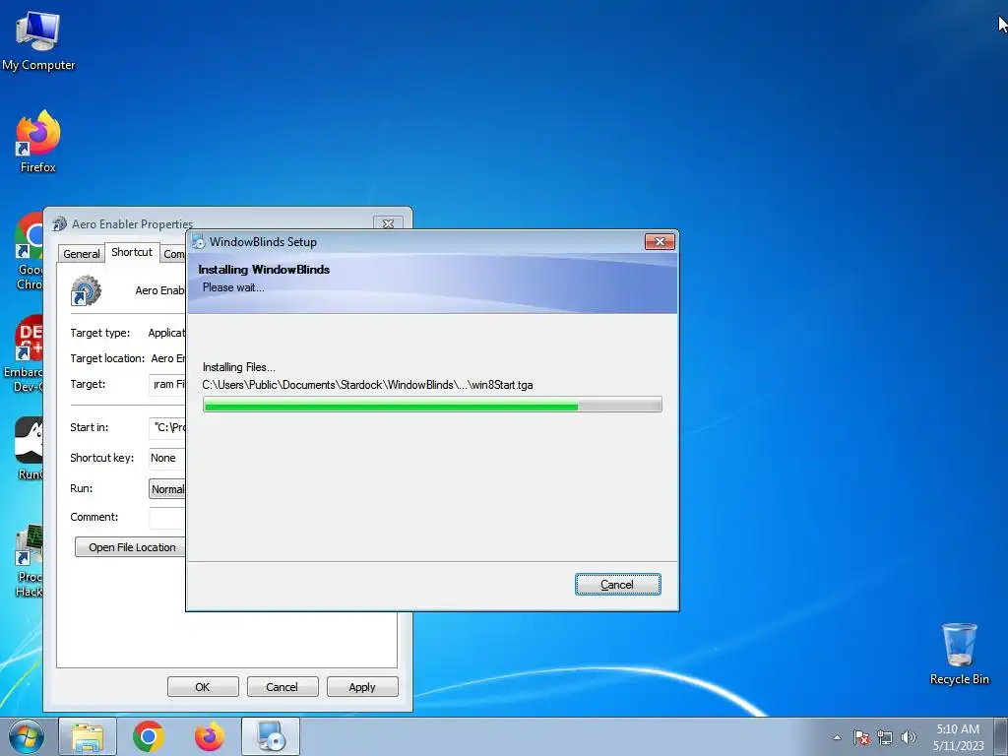Click the Cancel button in WindowBlinds Setup
This screenshot has width=1008, height=756.
618,585
